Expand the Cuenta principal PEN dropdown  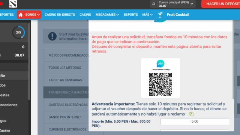coord(192,4)
